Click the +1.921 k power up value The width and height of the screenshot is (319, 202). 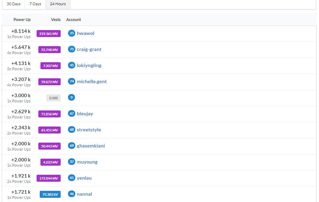point(21,176)
